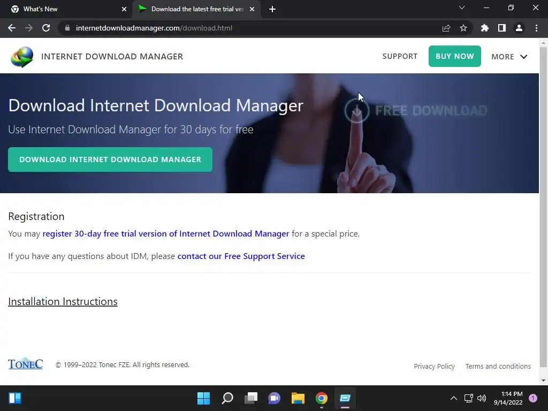The image size is (548, 411).
Task: Share this page using share icon
Action: [446, 28]
